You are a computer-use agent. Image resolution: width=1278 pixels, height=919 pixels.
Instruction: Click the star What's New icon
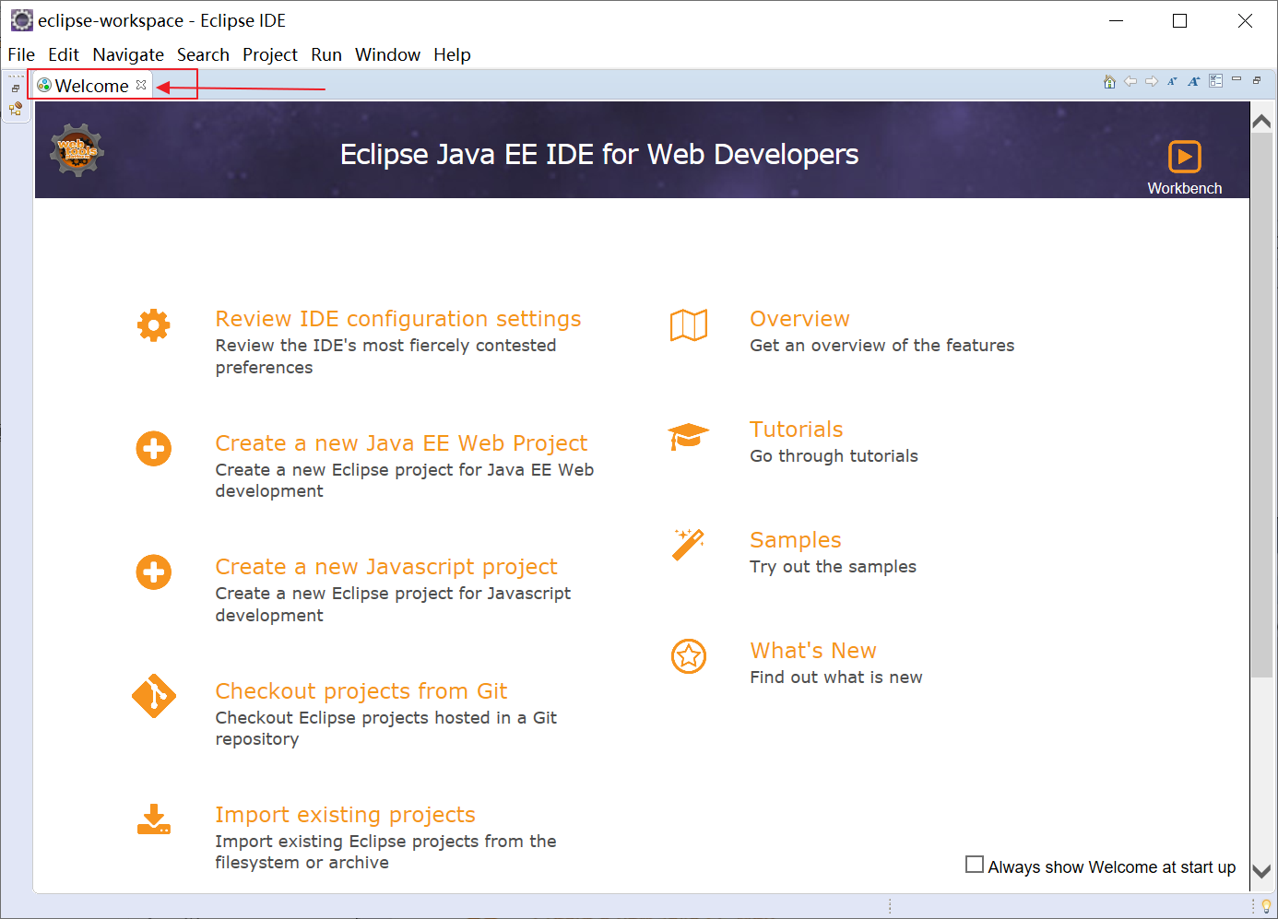coord(688,656)
